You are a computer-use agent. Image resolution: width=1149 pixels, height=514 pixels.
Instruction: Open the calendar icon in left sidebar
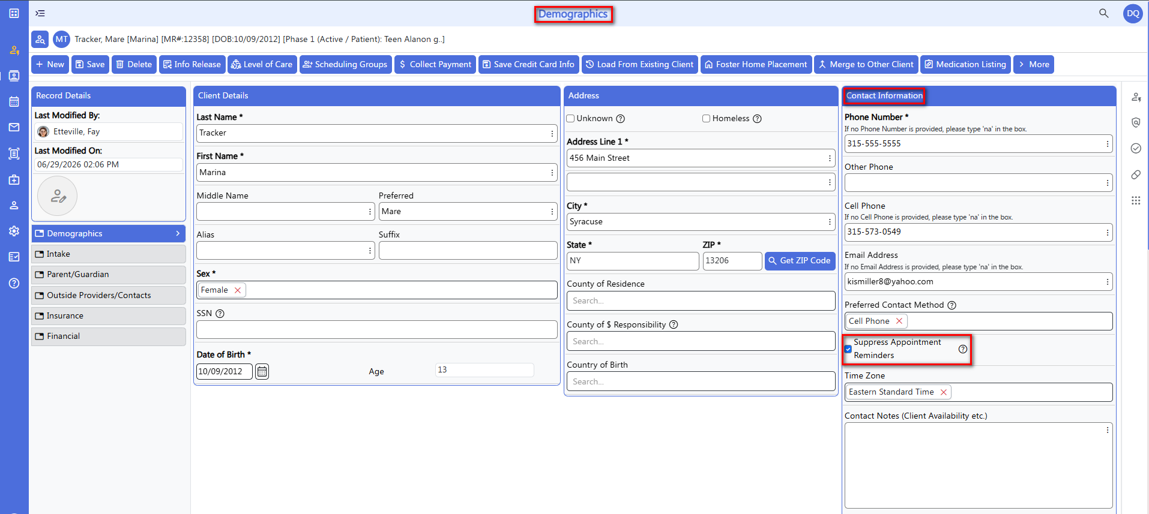coord(14,101)
